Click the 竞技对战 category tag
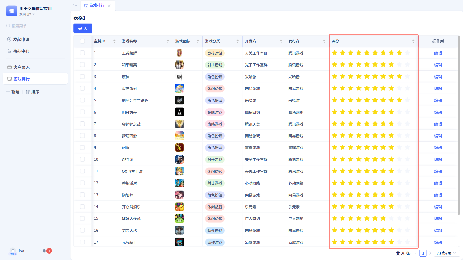463x260 pixels. [215, 53]
